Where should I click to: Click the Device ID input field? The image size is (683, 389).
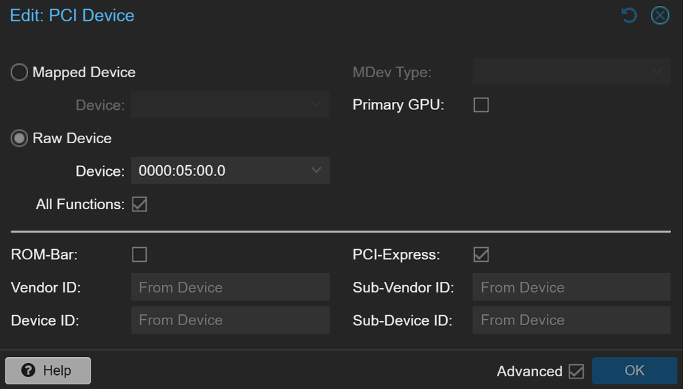[x=230, y=320]
